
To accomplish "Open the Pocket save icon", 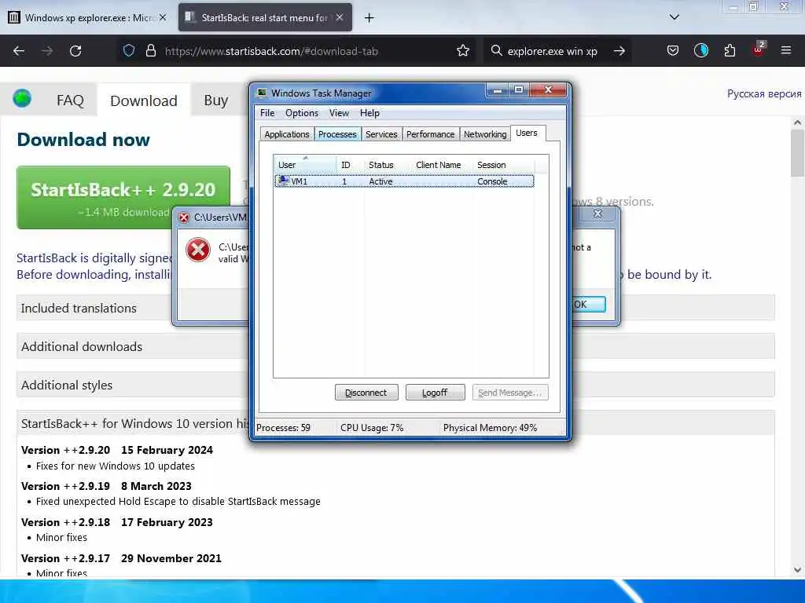I will tap(673, 51).
